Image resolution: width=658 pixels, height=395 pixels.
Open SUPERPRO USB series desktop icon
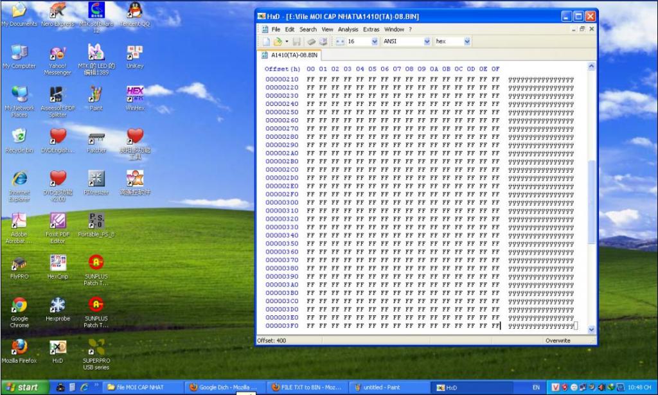point(96,353)
